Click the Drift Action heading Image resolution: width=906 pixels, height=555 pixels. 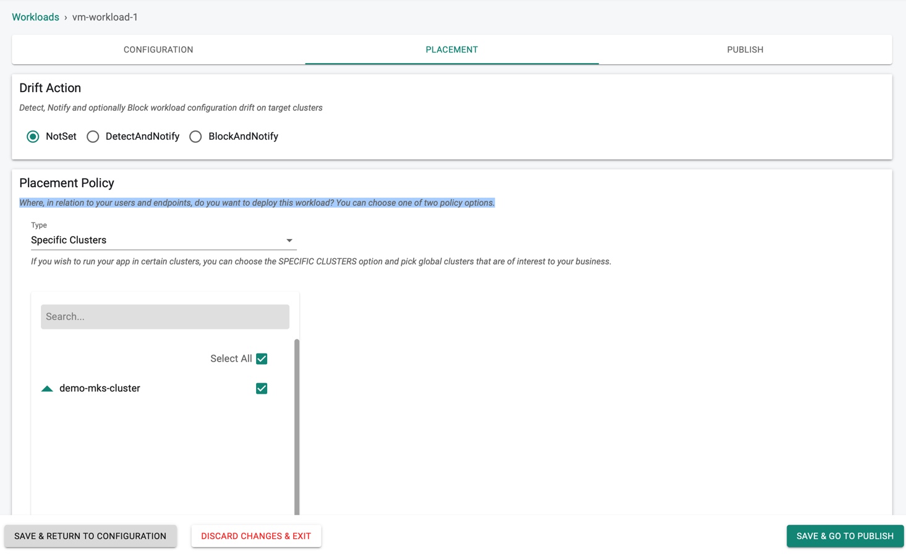coord(50,88)
